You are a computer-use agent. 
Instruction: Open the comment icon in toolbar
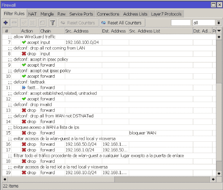(42, 23)
